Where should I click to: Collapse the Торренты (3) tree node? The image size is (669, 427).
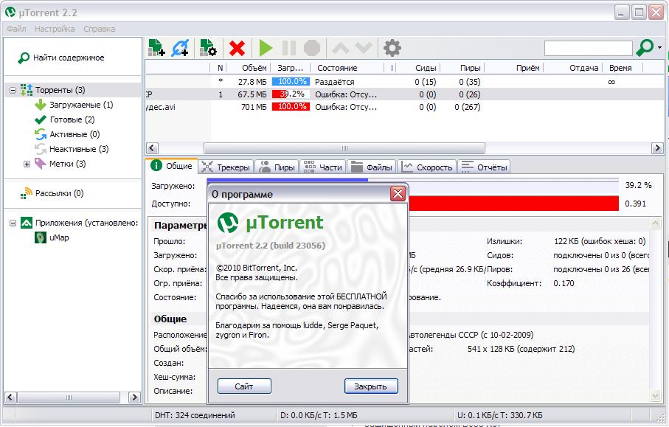(x=13, y=91)
